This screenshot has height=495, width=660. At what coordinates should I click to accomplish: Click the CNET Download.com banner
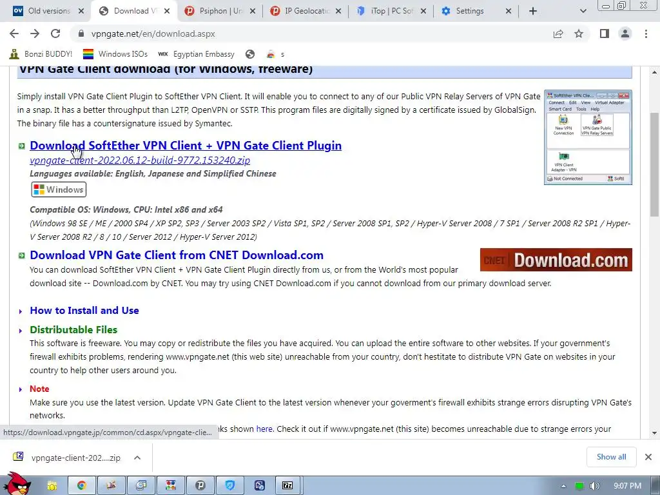[556, 260]
